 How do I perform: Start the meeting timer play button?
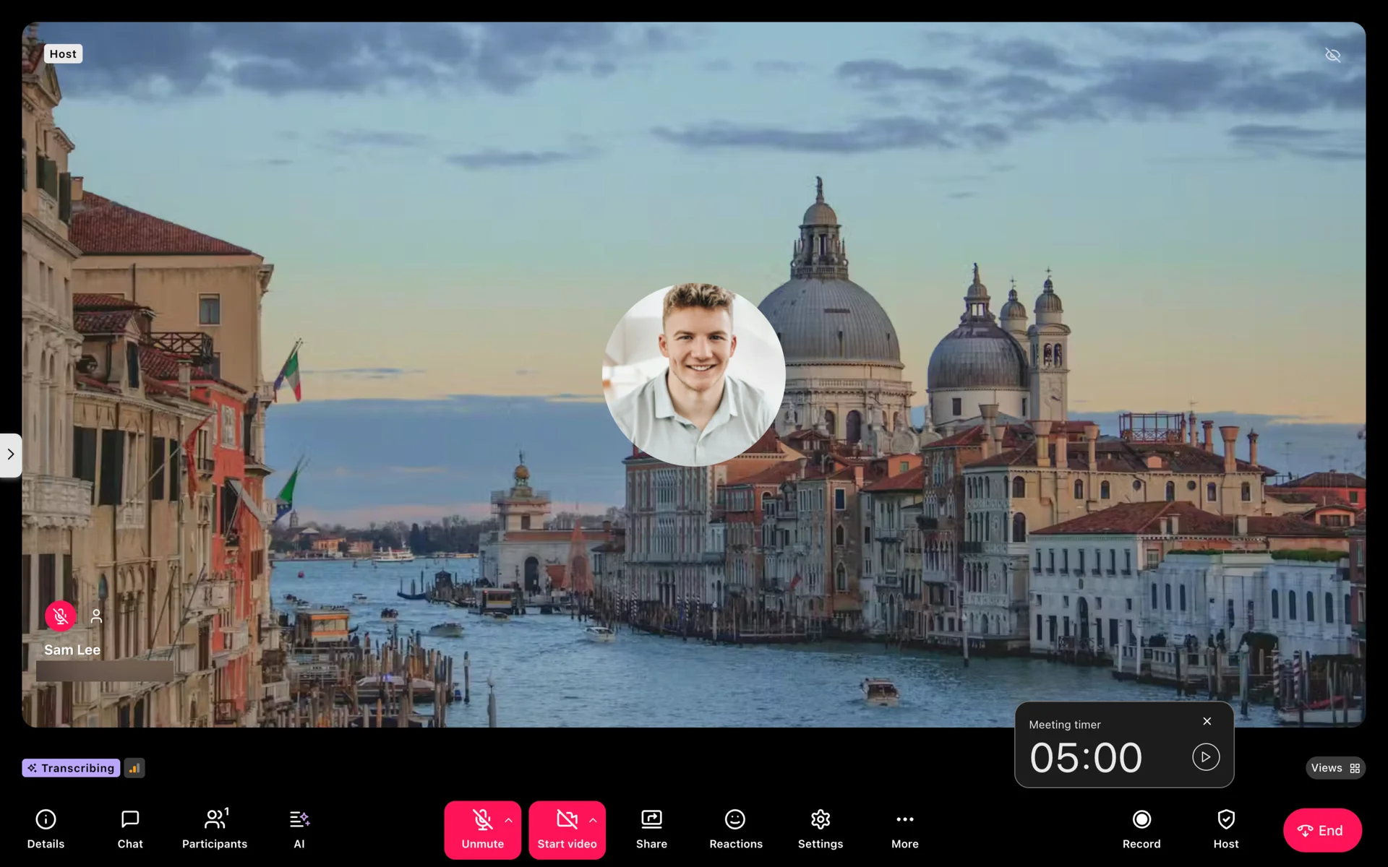click(x=1205, y=757)
